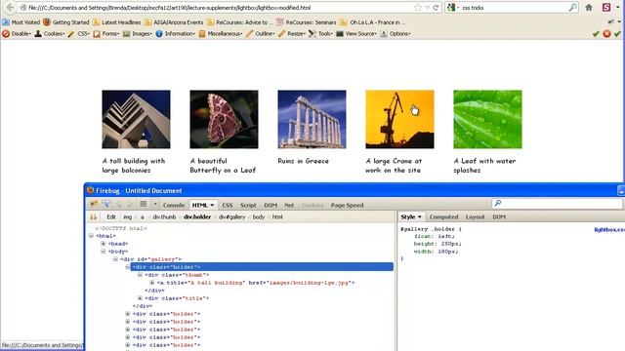The width and height of the screenshot is (625, 351).
Task: Open the Google search engine selector icon
Action: coord(451,7)
